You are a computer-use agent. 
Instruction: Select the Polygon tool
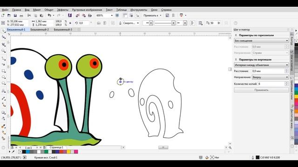3,83
